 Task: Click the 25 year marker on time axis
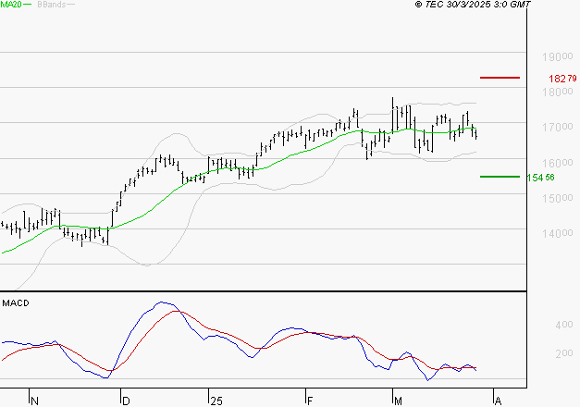click(216, 401)
